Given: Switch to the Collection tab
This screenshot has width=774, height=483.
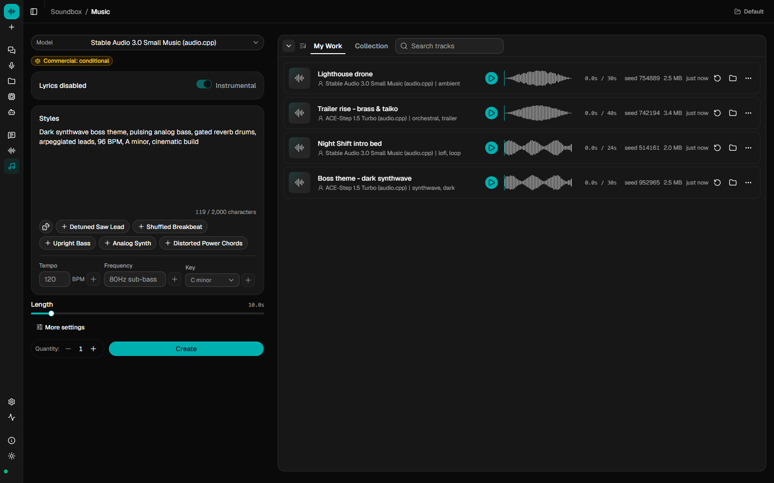Looking at the screenshot, I should 372,46.
